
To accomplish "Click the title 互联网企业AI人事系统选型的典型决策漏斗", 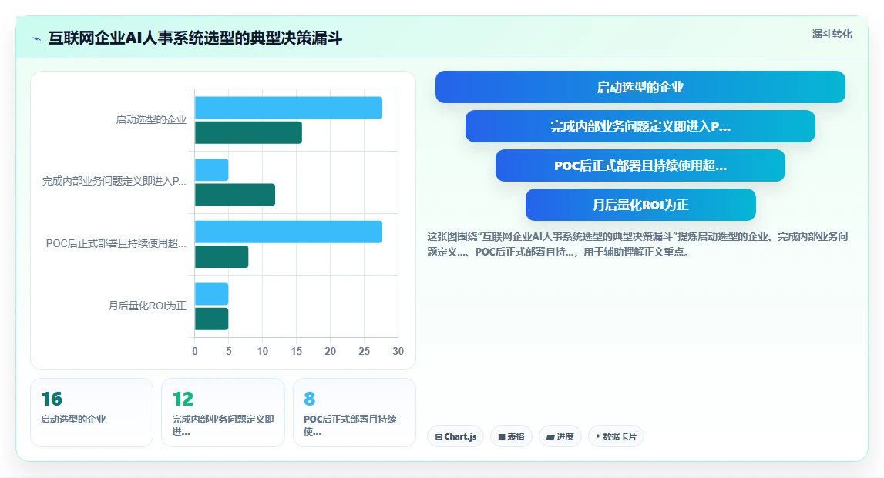I will pyautogui.click(x=195, y=38).
